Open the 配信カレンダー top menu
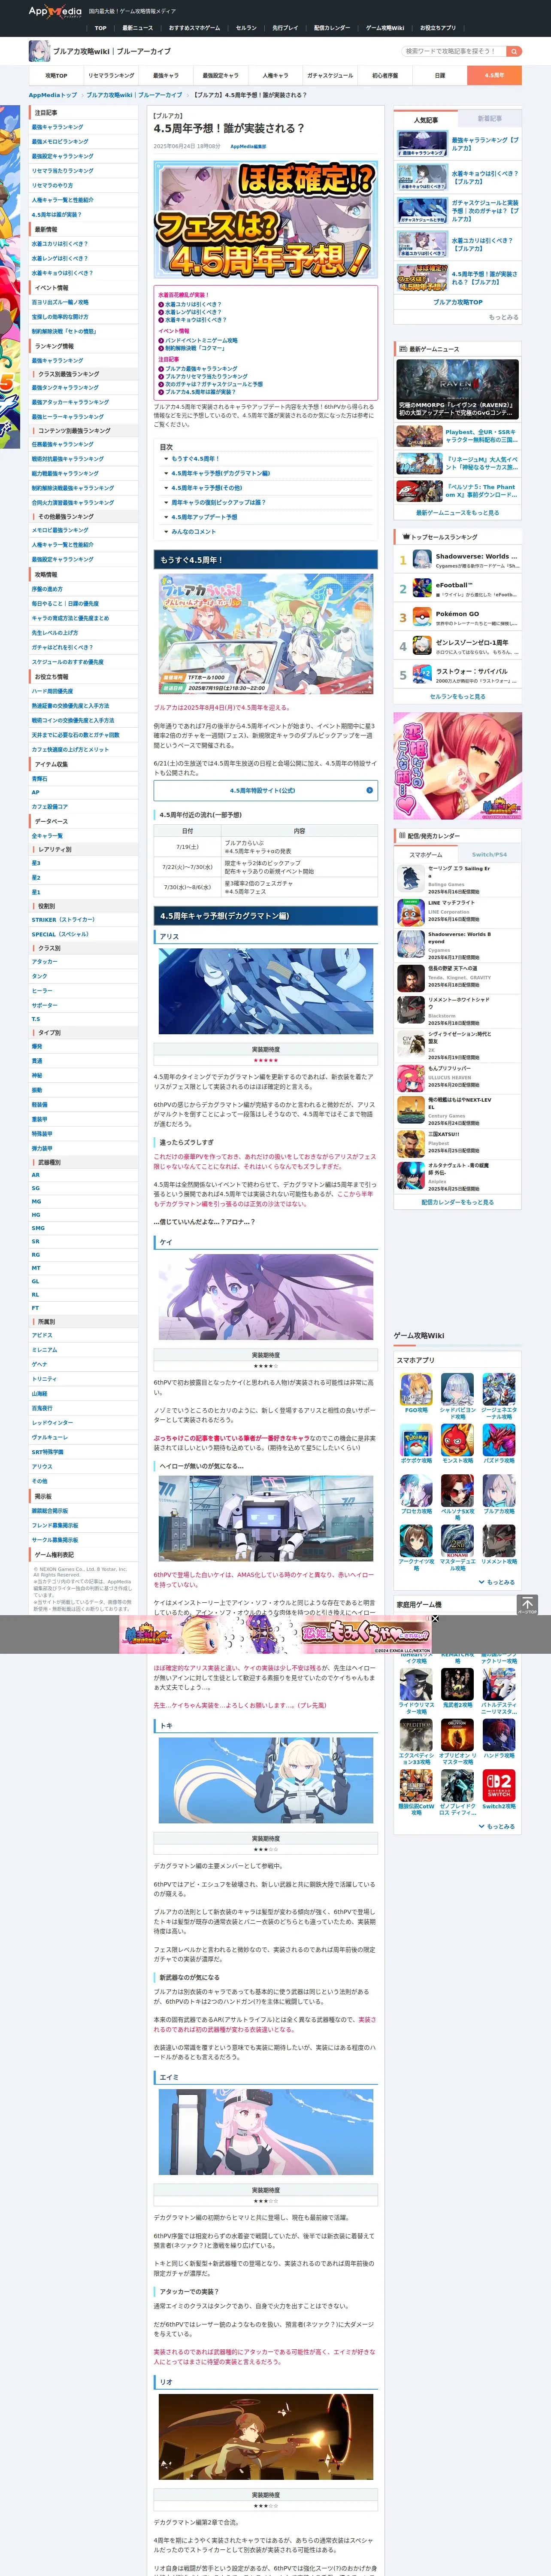Viewport: 551px width, 2576px height. 332,28
